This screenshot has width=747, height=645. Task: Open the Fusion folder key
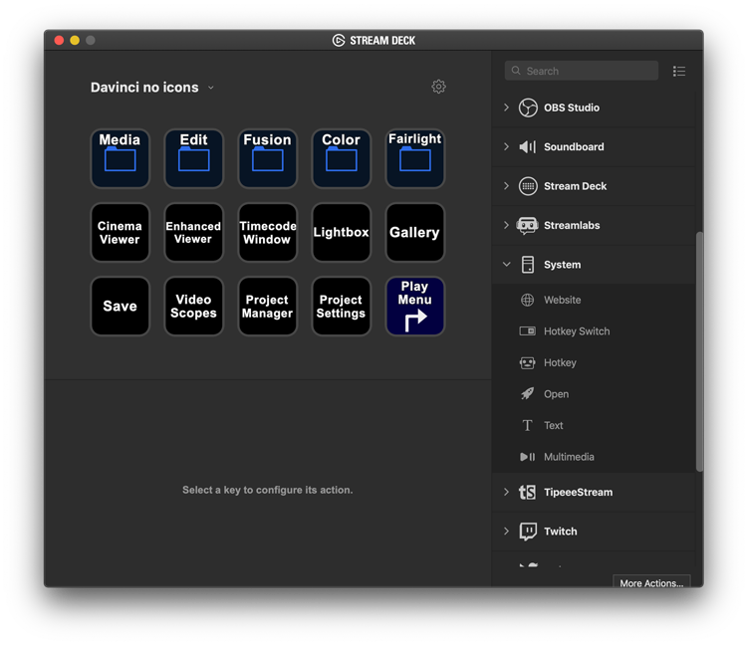coord(267,158)
